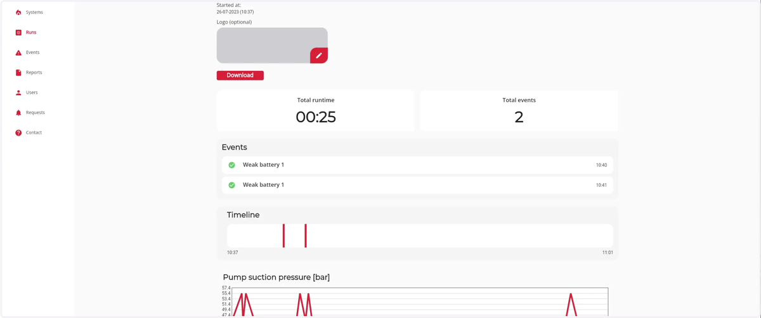This screenshot has height=318, width=761.
Task: Click the 57.4 axis value on chart
Action: [226, 288]
